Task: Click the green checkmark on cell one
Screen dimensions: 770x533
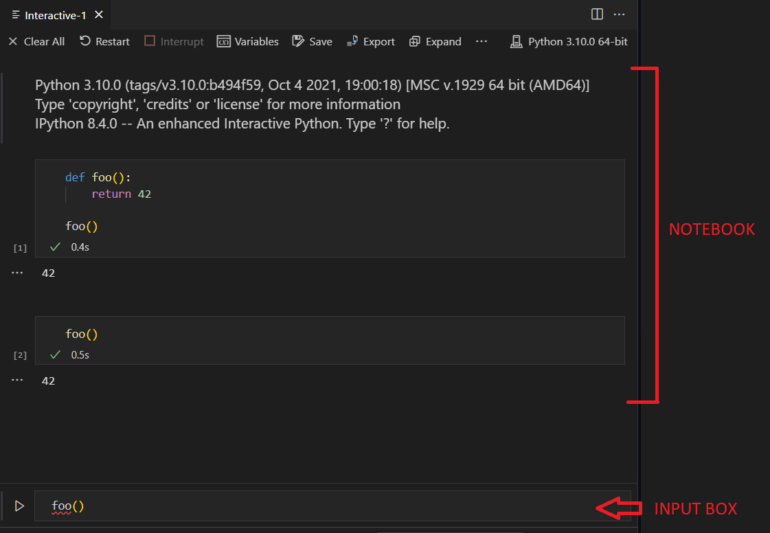Action: pyautogui.click(x=54, y=247)
